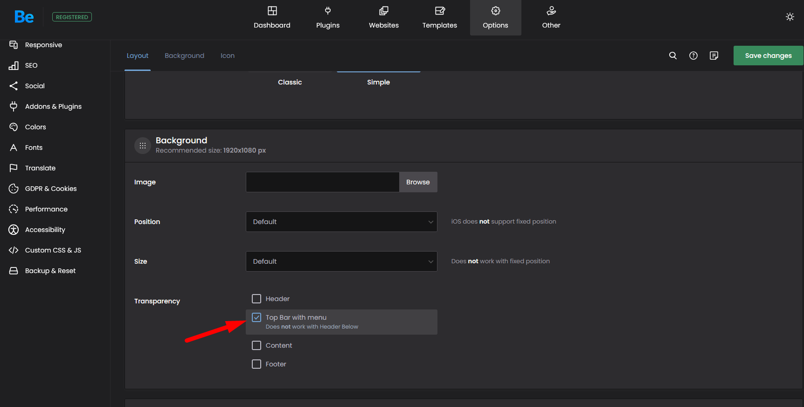Open Plugins via the plug icon

point(328,11)
